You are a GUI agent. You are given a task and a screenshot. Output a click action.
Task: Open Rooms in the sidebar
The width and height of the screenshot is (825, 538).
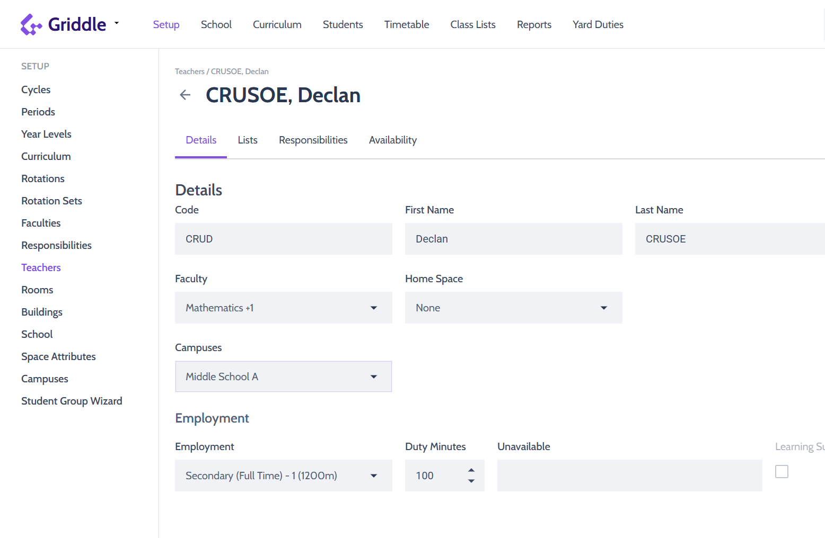tap(37, 290)
